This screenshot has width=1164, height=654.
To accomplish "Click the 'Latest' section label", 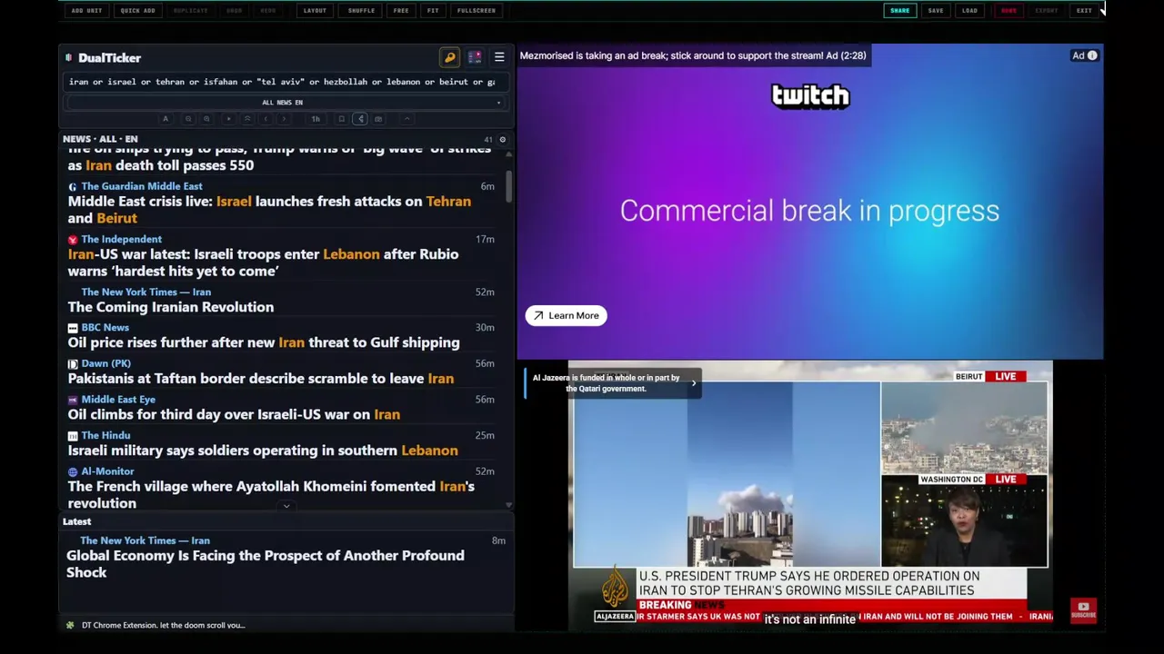I will [x=77, y=521].
